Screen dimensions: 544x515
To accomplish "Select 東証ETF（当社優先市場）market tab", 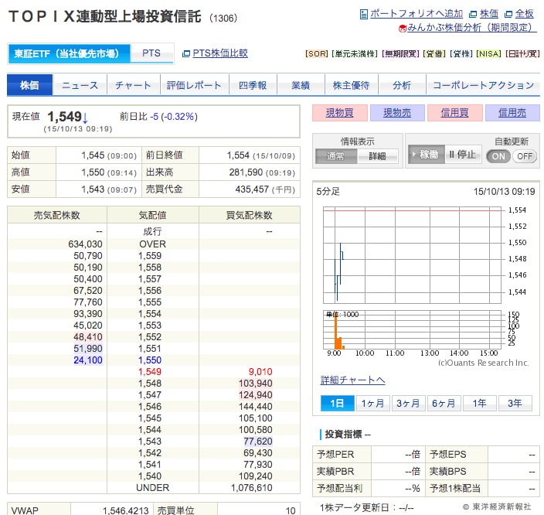I will tap(69, 53).
